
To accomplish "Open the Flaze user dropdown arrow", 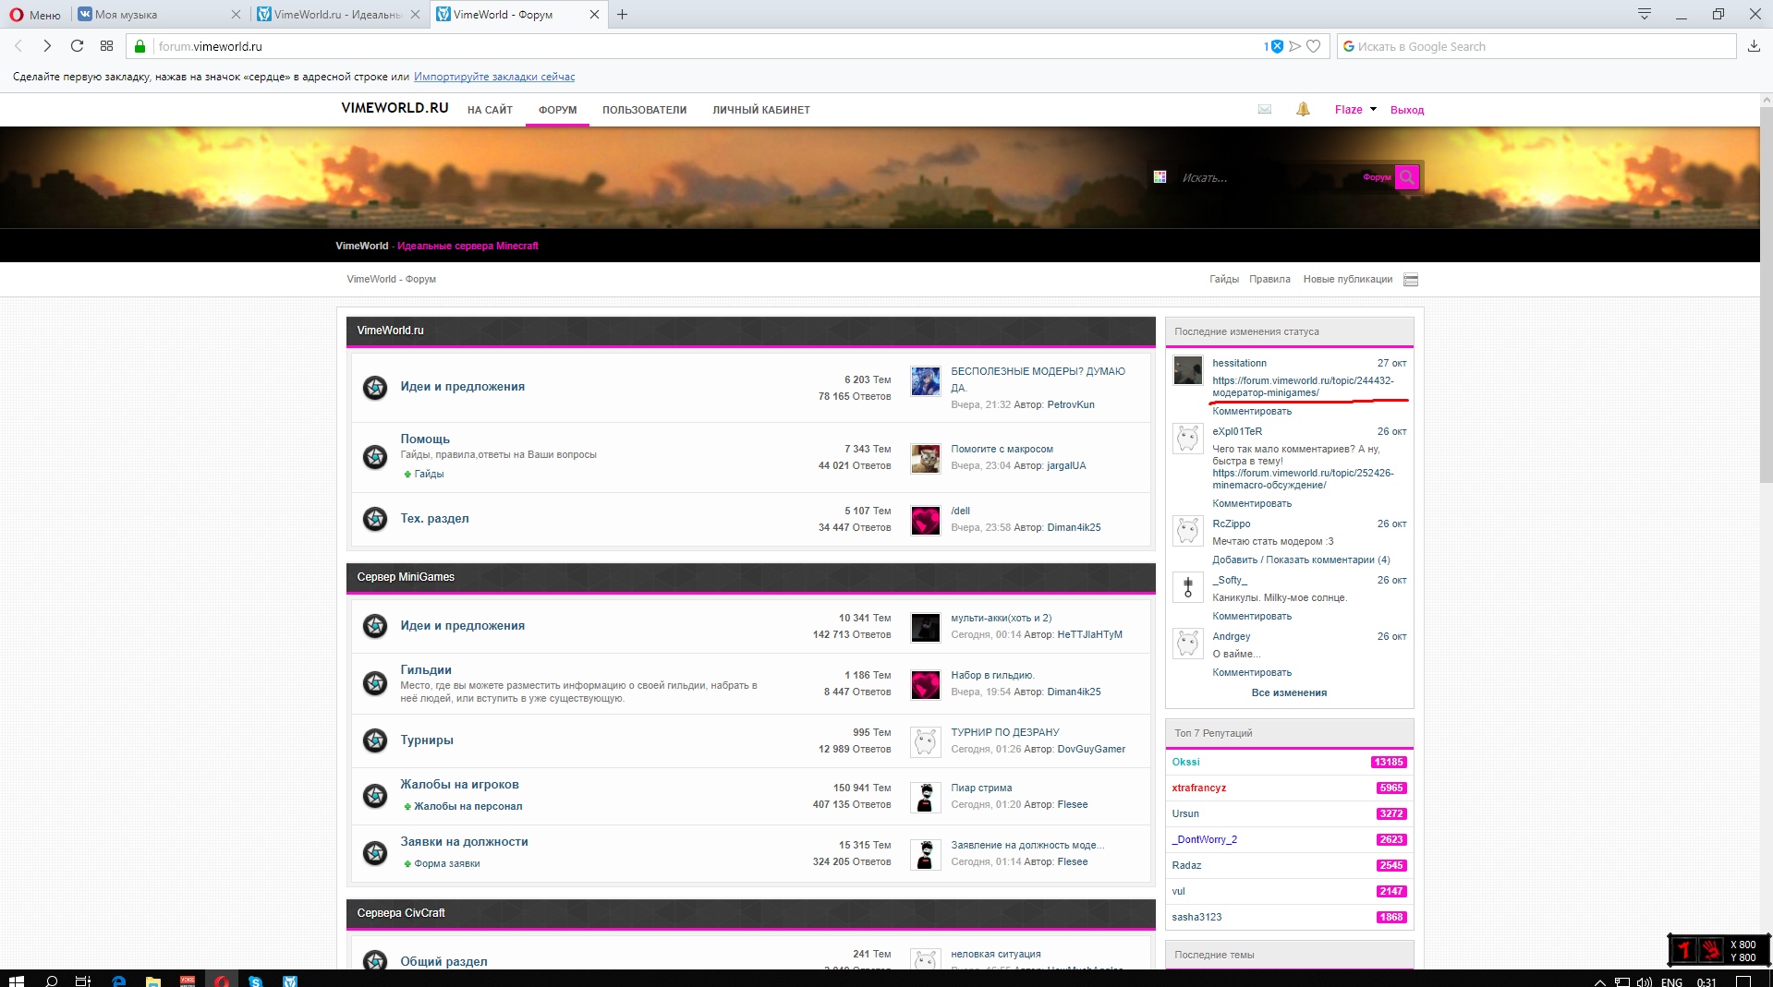I will [x=1373, y=109].
